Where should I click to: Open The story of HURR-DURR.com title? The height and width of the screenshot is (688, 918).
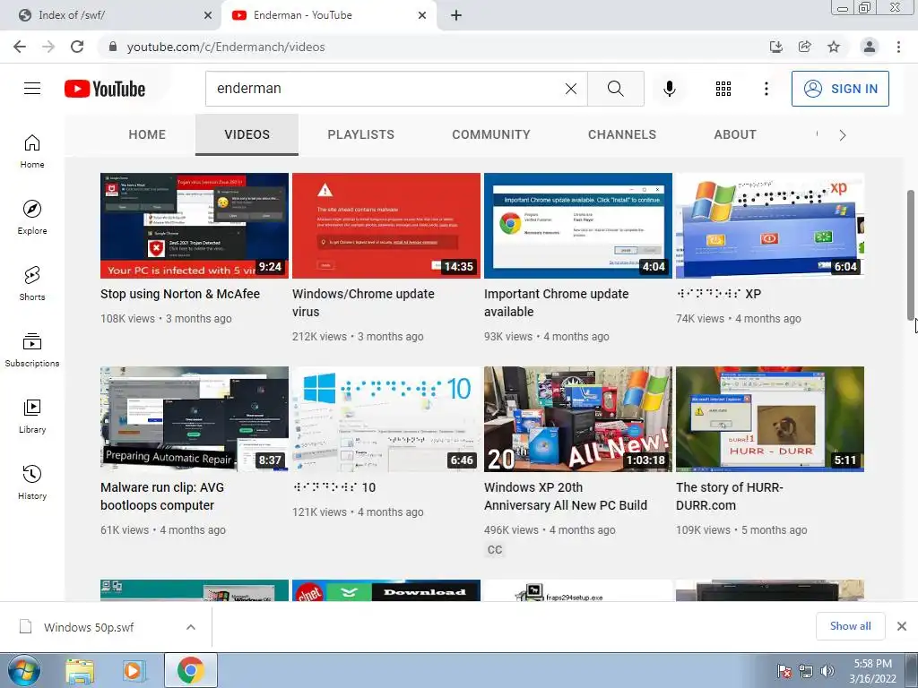730,496
